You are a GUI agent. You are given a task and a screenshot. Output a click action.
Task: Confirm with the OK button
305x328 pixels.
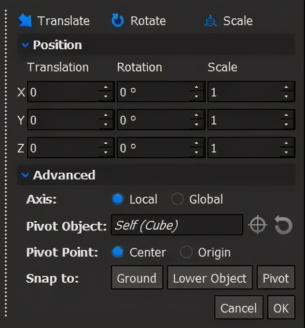(280, 308)
